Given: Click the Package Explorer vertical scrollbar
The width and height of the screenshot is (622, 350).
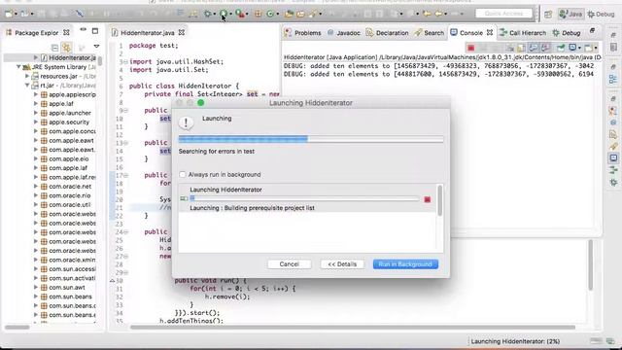Looking at the screenshot, I should [100, 61].
